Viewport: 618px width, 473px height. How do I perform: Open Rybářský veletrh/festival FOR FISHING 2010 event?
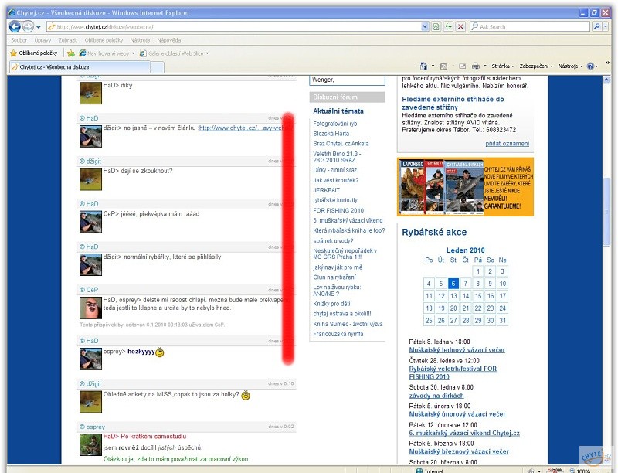click(x=453, y=373)
